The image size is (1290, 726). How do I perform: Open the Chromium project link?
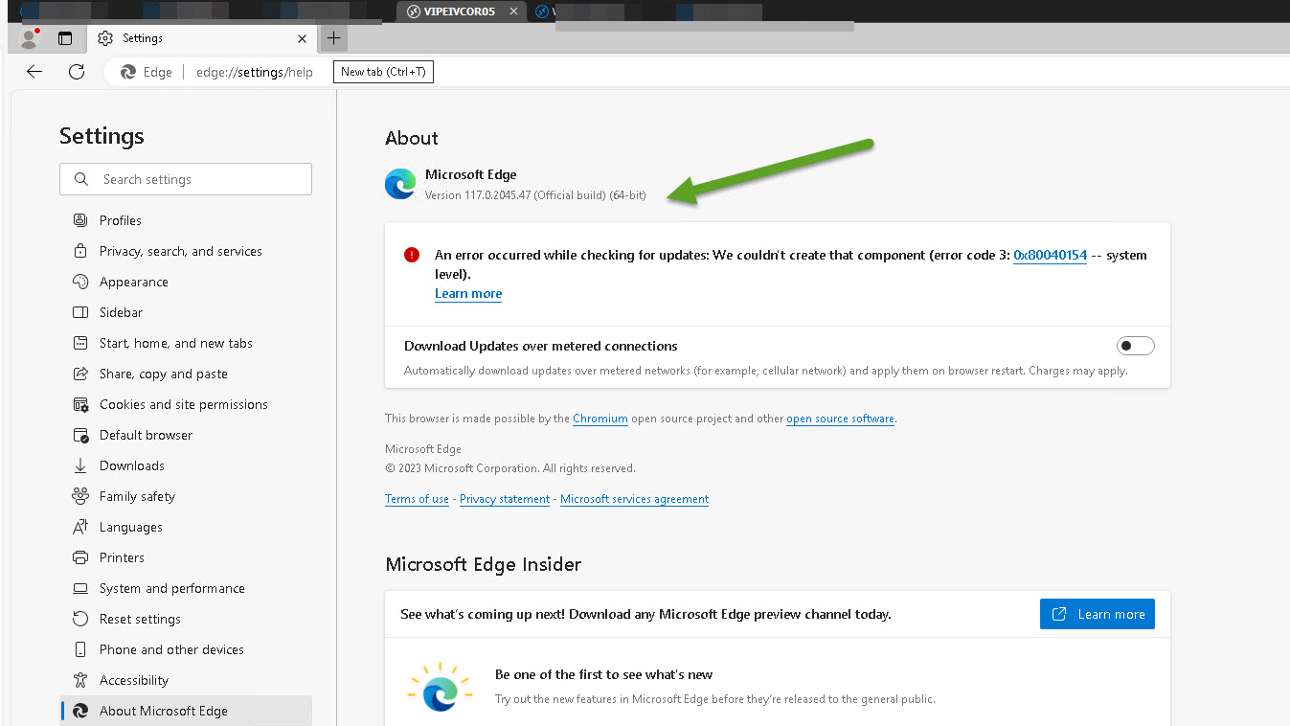(x=600, y=419)
